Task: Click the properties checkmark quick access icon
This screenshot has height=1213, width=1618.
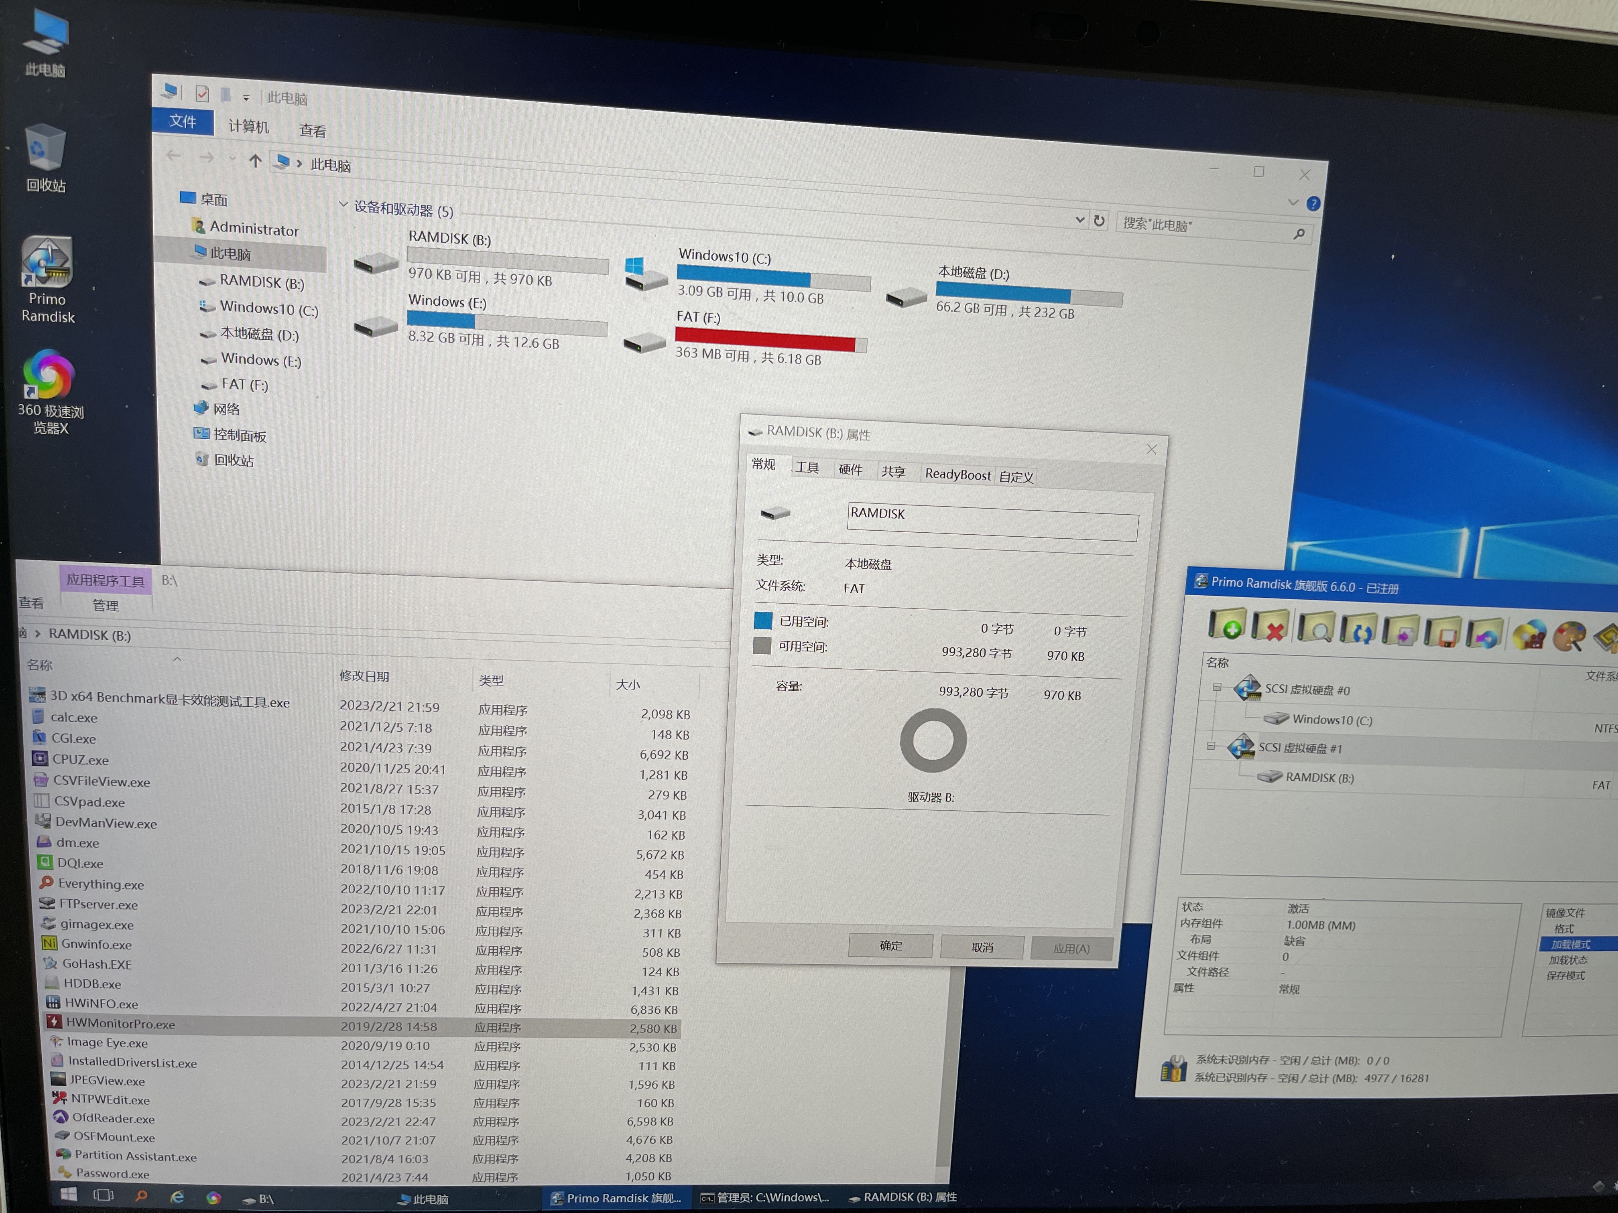Action: [x=202, y=93]
